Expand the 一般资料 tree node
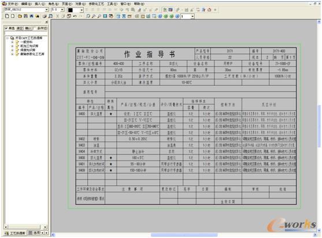Viewport: 322px width, 238px height. coord(12,42)
